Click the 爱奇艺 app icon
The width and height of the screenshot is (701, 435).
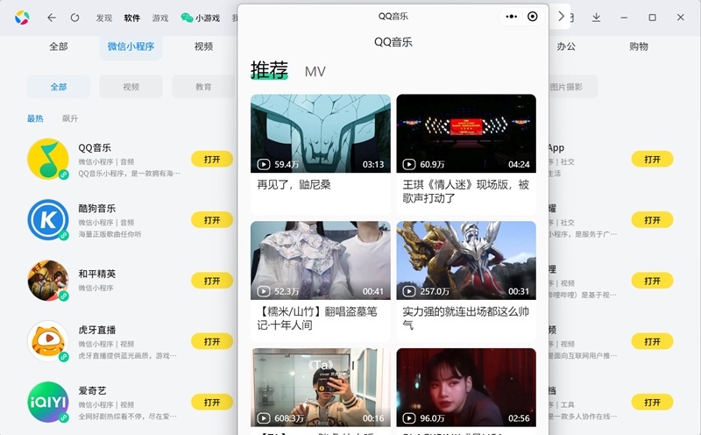(x=48, y=402)
